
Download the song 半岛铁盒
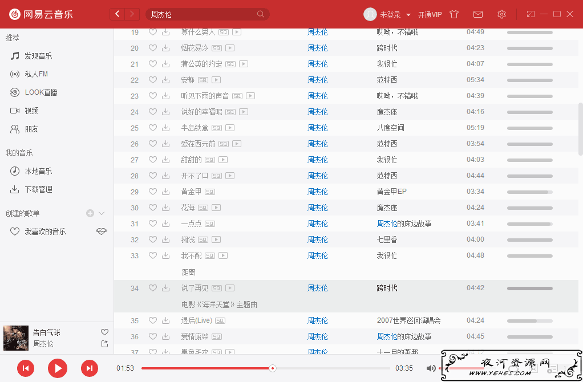166,128
